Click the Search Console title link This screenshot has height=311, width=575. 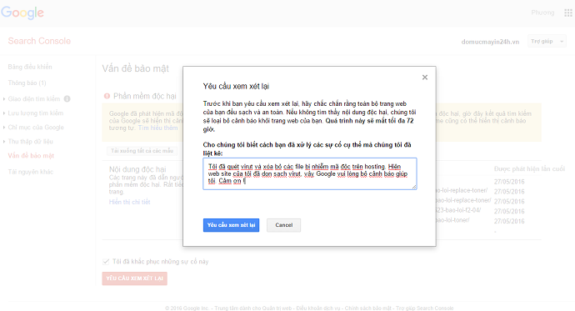(x=39, y=41)
